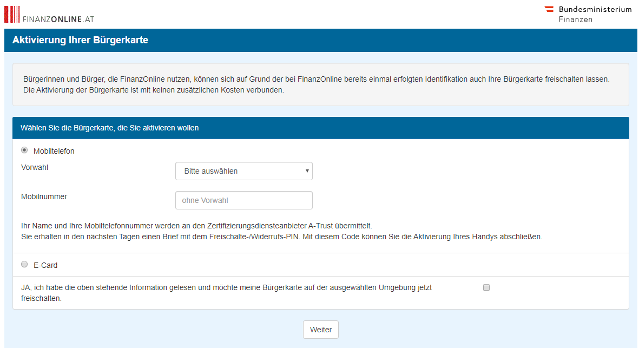Click the 'Aktivierung Ihrer Bürgerkarte' page header
The width and height of the screenshot is (639, 348).
coord(80,41)
